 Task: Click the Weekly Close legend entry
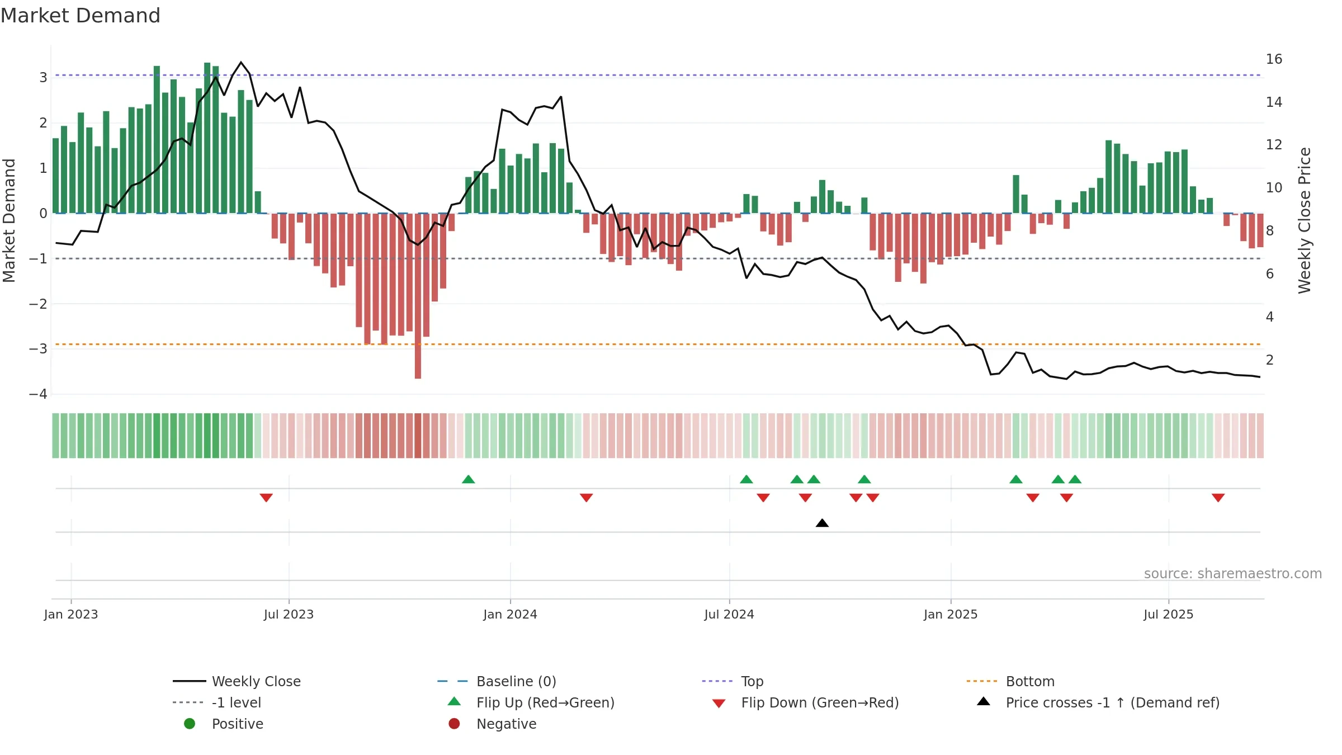point(237,681)
